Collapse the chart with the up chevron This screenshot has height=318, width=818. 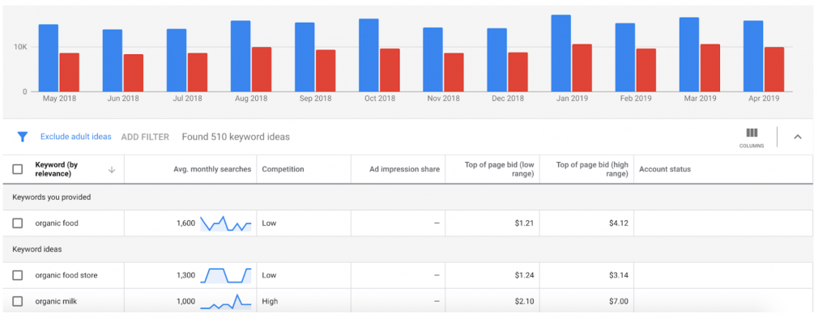click(798, 137)
